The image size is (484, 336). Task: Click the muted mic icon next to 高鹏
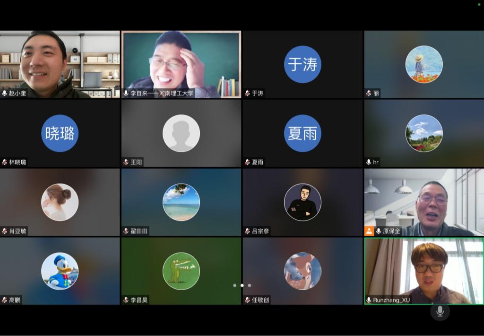tap(5, 300)
